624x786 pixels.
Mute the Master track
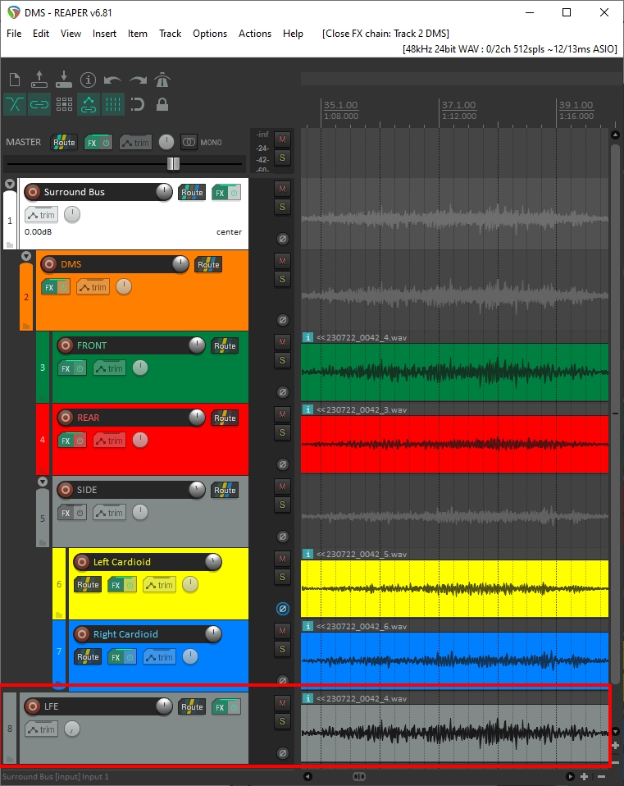click(x=282, y=139)
